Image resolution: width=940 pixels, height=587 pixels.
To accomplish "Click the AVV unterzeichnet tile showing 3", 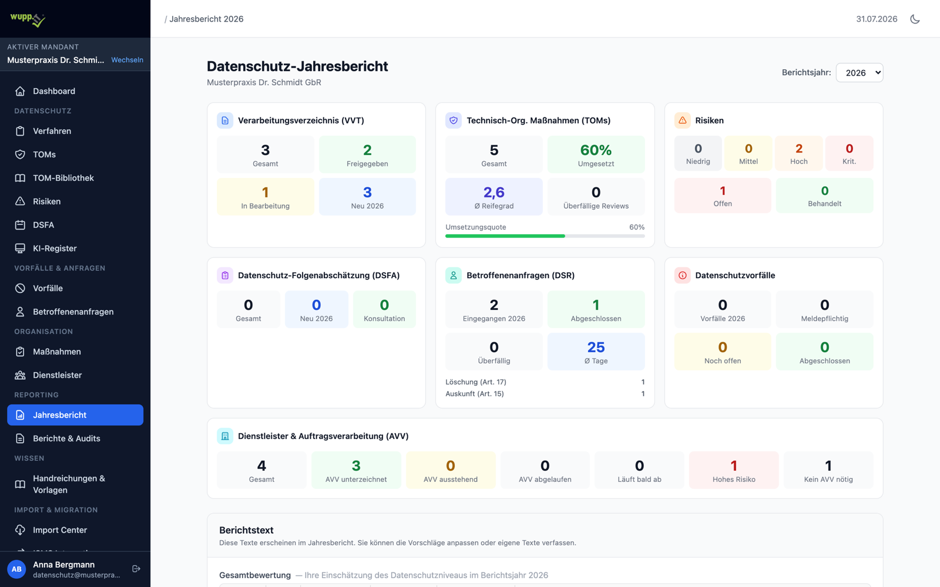I will [x=356, y=470].
